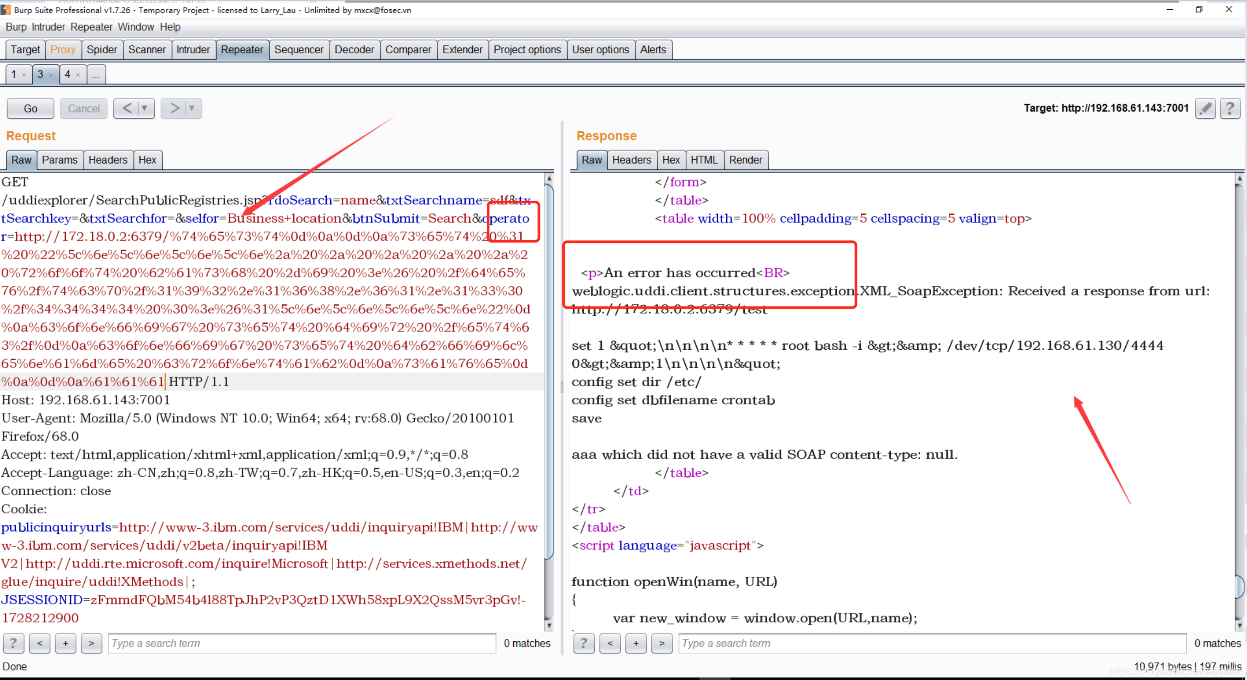The width and height of the screenshot is (1247, 680).
Task: Jump to next match in response search
Action: click(x=662, y=643)
